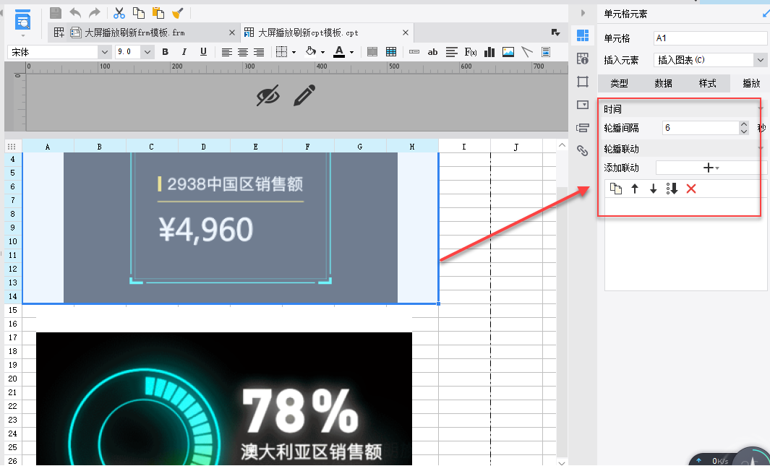The image size is (770, 466).
Task: Insert slash line element
Action: pos(527,52)
